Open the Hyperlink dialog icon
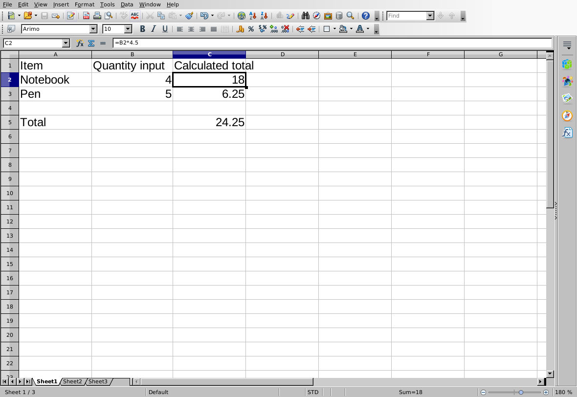This screenshot has width=577, height=397. [242, 16]
